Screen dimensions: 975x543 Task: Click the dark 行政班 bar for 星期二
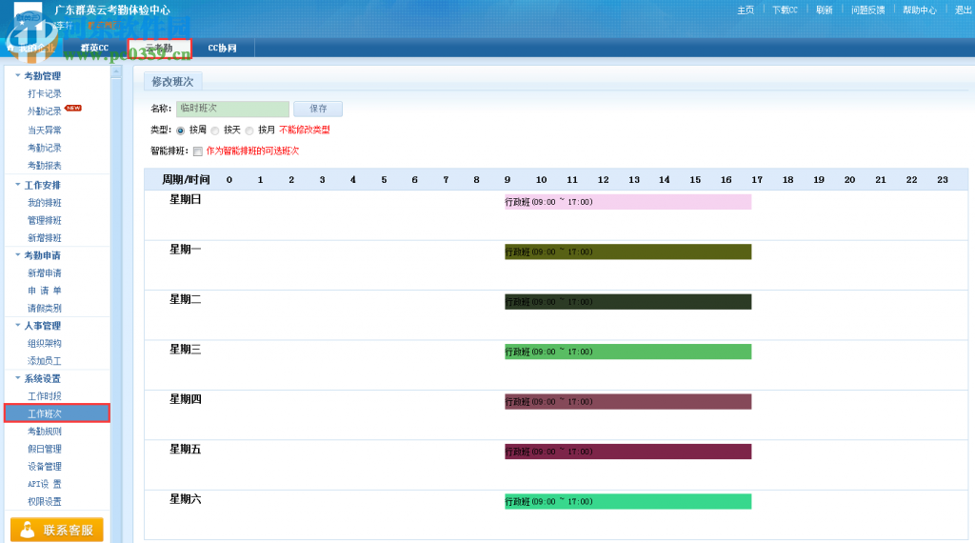click(x=628, y=302)
